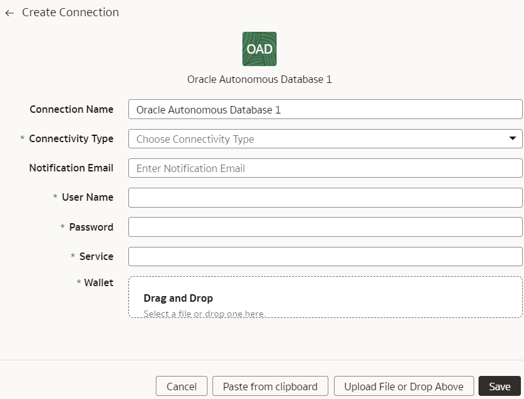Cancel the connection creation
The image size is (524, 399).
point(181,386)
